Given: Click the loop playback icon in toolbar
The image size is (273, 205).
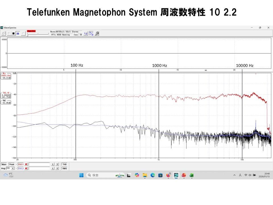Looking at the screenshot, I should click(23, 33).
